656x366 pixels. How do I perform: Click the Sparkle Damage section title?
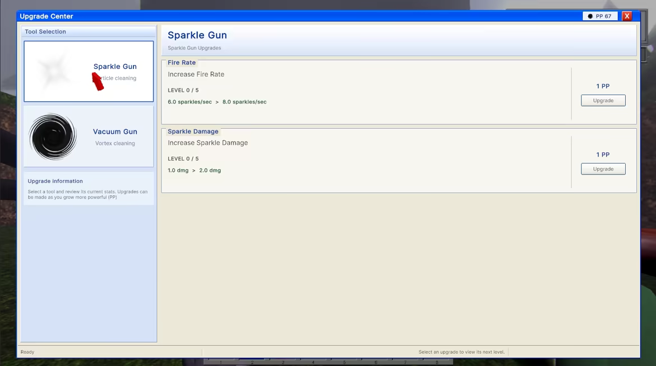click(x=193, y=131)
